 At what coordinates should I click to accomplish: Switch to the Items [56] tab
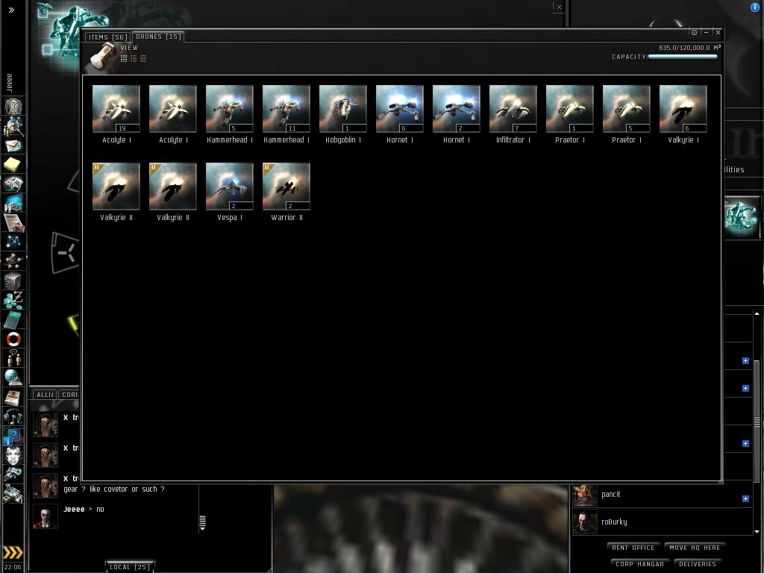(x=107, y=37)
